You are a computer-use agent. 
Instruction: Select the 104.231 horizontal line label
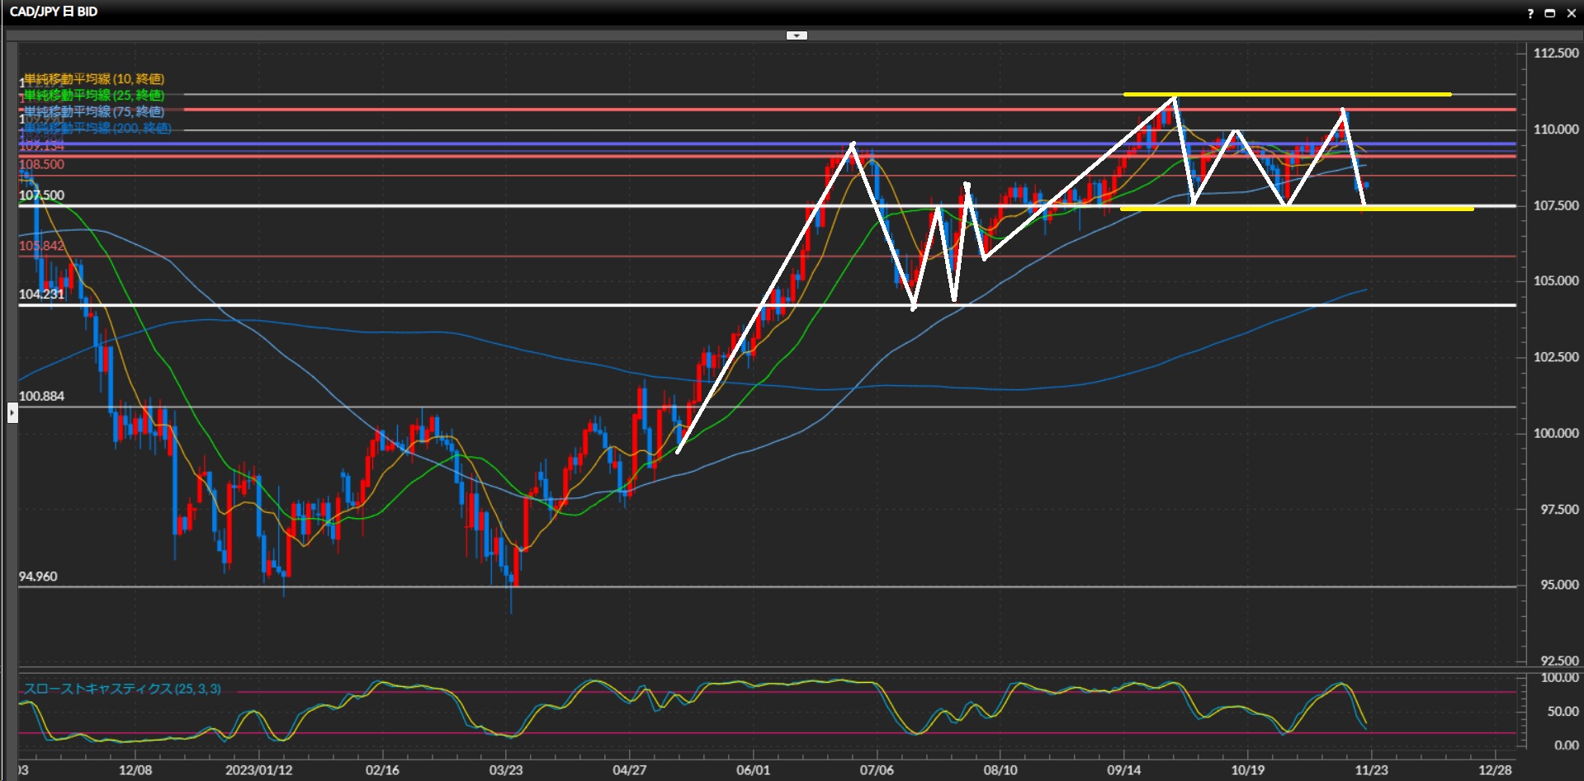[x=41, y=294]
